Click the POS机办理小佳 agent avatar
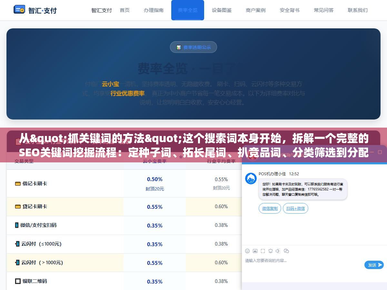This screenshot has height=290, width=387. coord(251,179)
